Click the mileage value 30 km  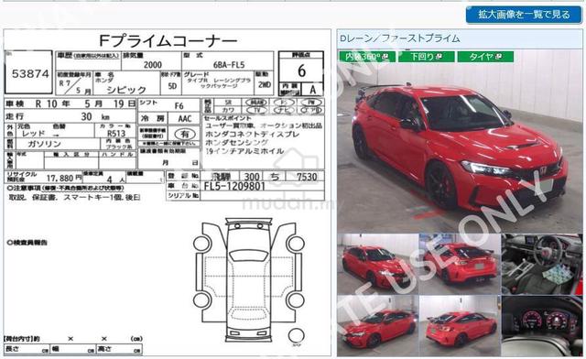click(95, 116)
